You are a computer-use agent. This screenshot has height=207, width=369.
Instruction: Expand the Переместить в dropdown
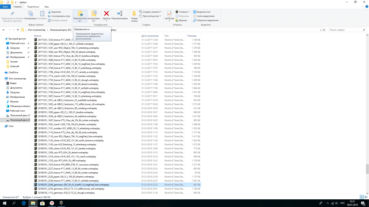coord(80,20)
